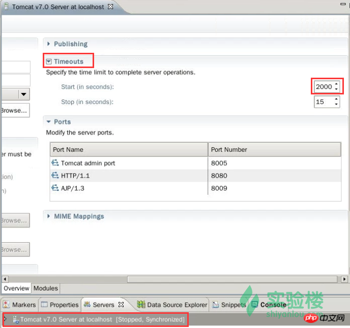Click the Ports section title
Viewport: 350px width, 328px height.
(62, 122)
